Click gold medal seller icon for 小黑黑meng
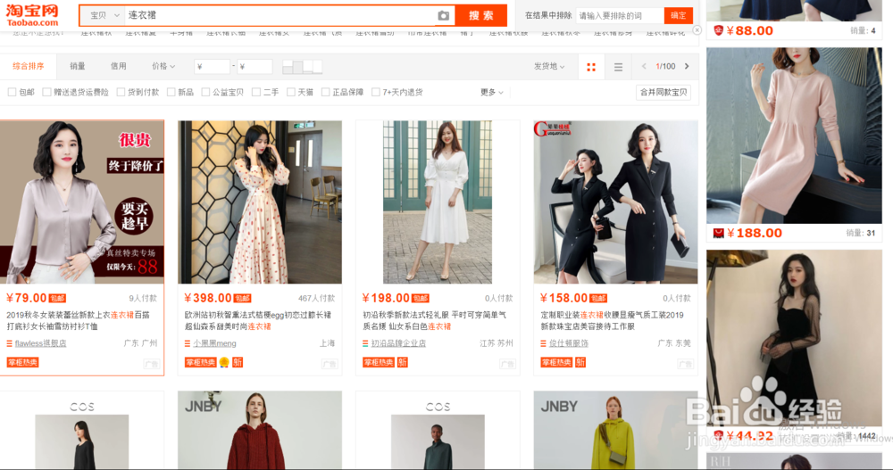The image size is (893, 470). 224,362
